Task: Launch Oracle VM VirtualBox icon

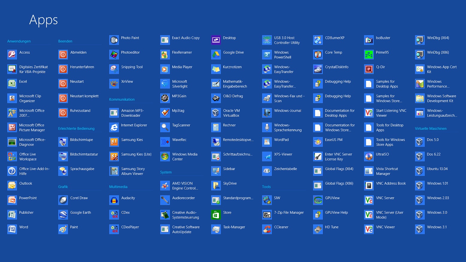Action: tap(216, 113)
